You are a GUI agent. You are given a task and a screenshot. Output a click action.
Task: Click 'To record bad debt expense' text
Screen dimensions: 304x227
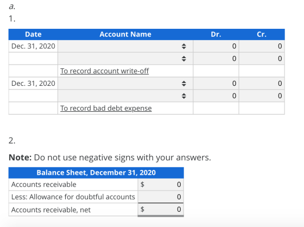(106, 108)
